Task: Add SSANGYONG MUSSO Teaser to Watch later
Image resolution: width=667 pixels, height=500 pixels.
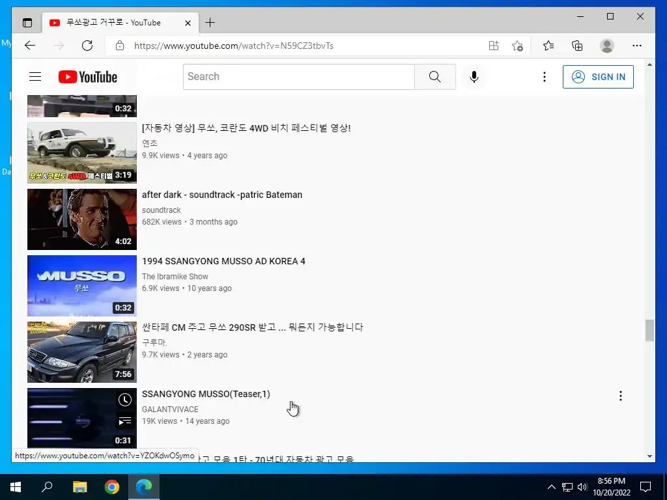Action: pyautogui.click(x=124, y=400)
